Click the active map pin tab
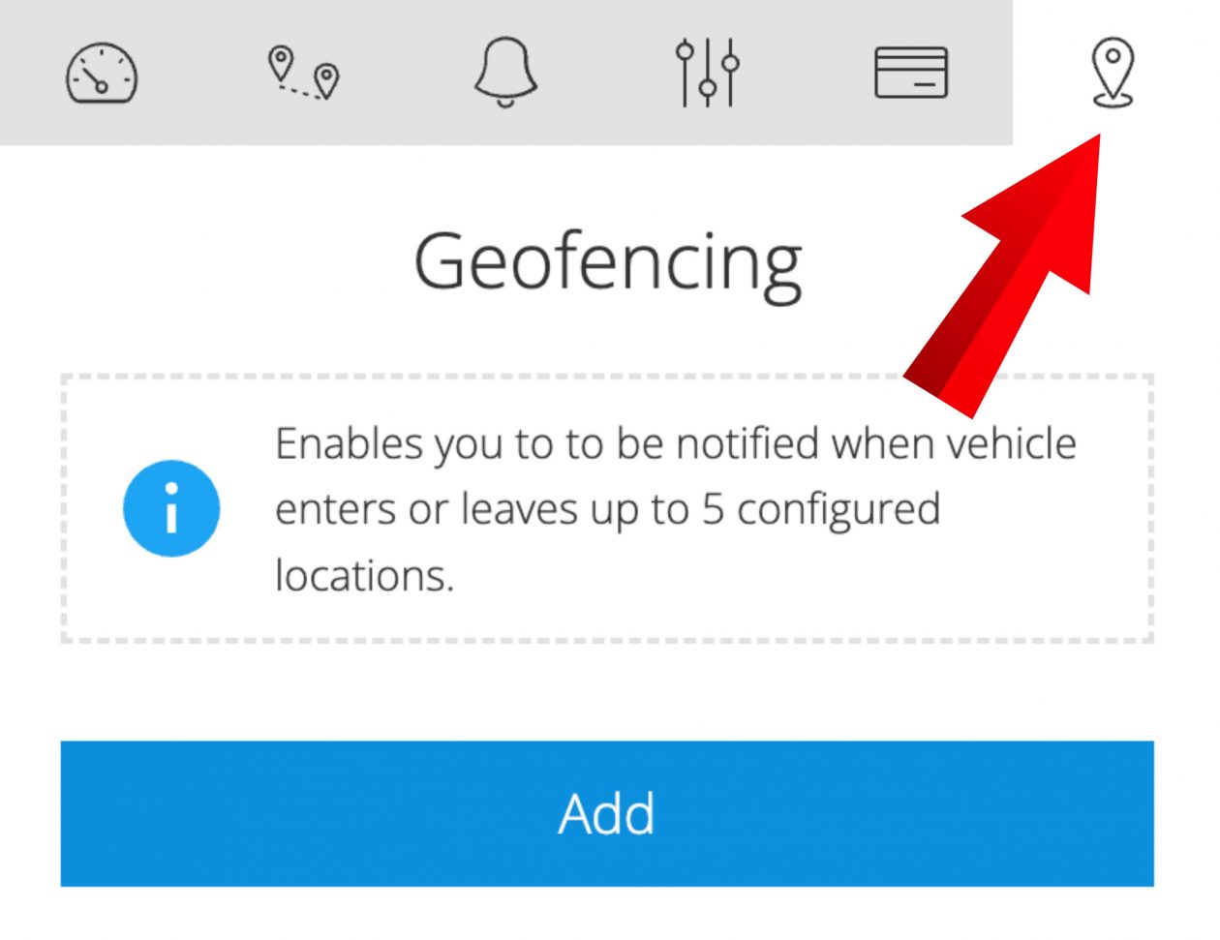The image size is (1220, 940). [x=1113, y=73]
